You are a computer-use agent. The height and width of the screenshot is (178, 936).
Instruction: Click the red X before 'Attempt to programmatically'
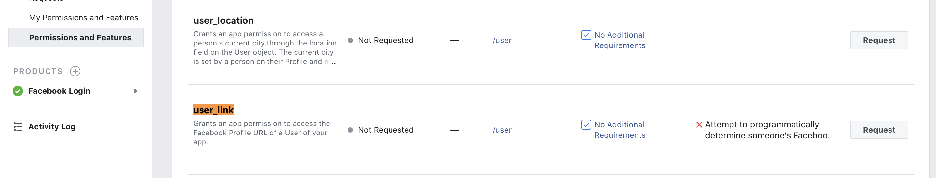pos(699,125)
